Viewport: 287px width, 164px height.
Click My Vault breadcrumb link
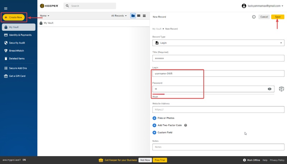[157, 29]
